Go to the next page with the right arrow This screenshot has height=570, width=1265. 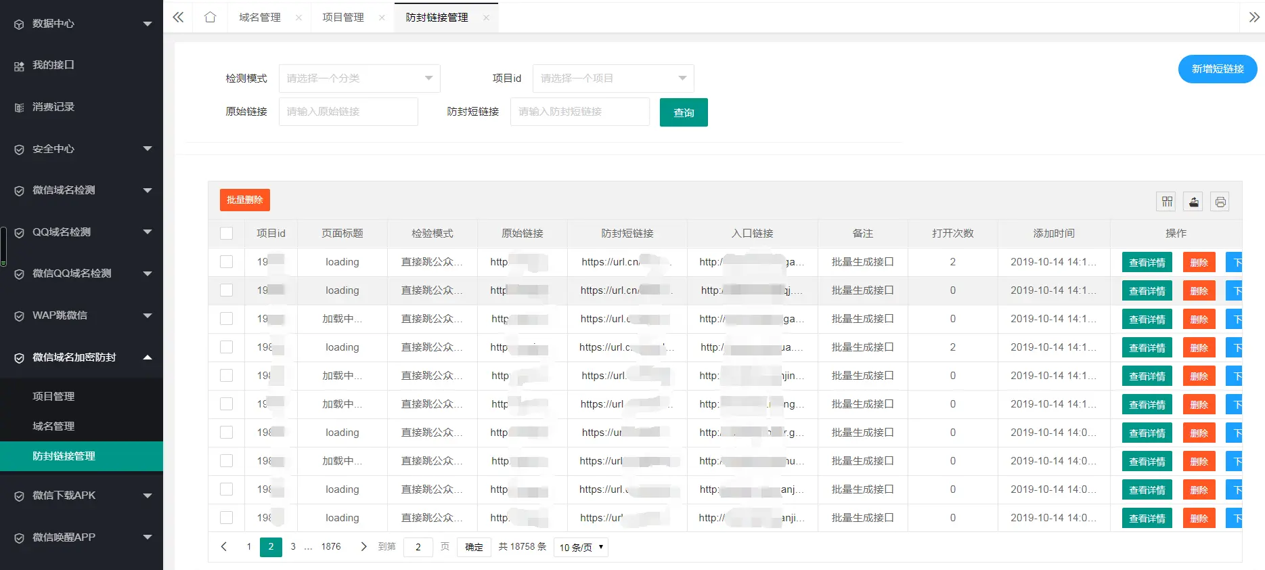click(x=363, y=546)
